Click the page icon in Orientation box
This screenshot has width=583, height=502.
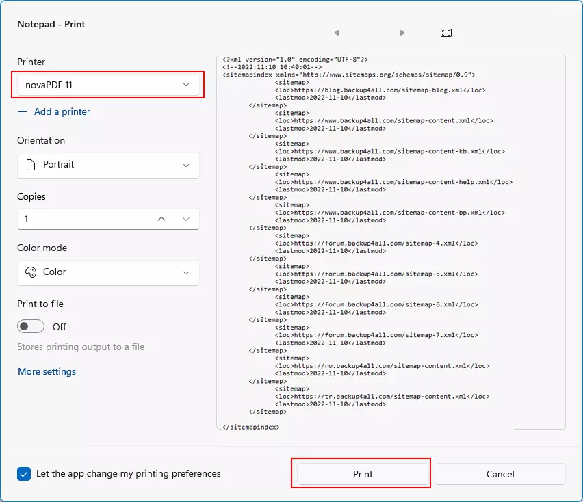(29, 165)
